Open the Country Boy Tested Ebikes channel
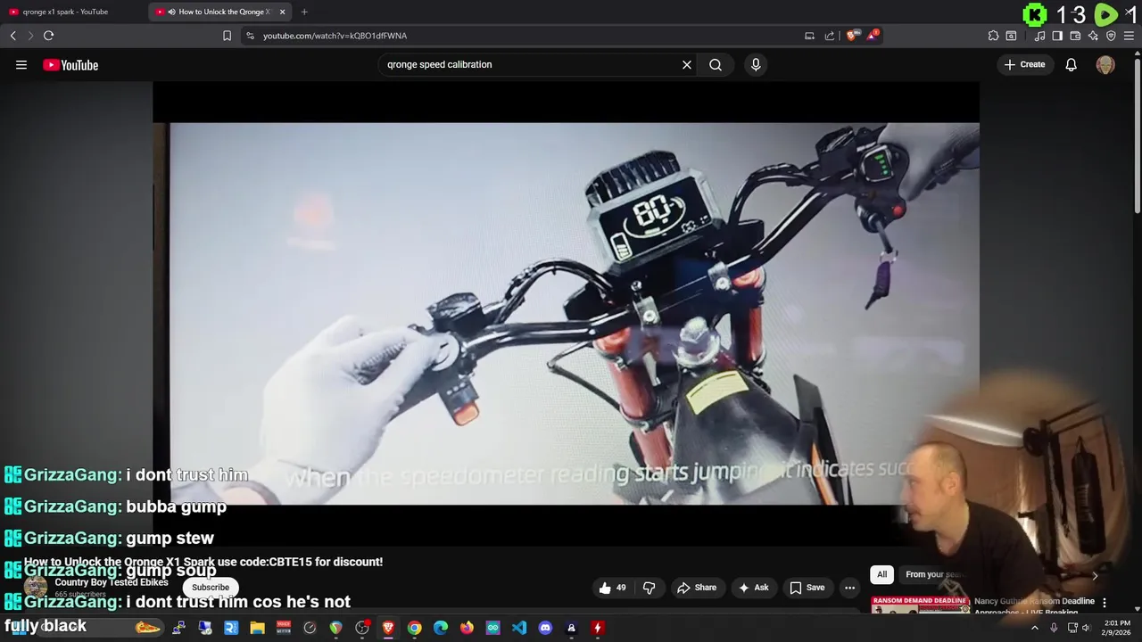The width and height of the screenshot is (1142, 642). coord(112,582)
